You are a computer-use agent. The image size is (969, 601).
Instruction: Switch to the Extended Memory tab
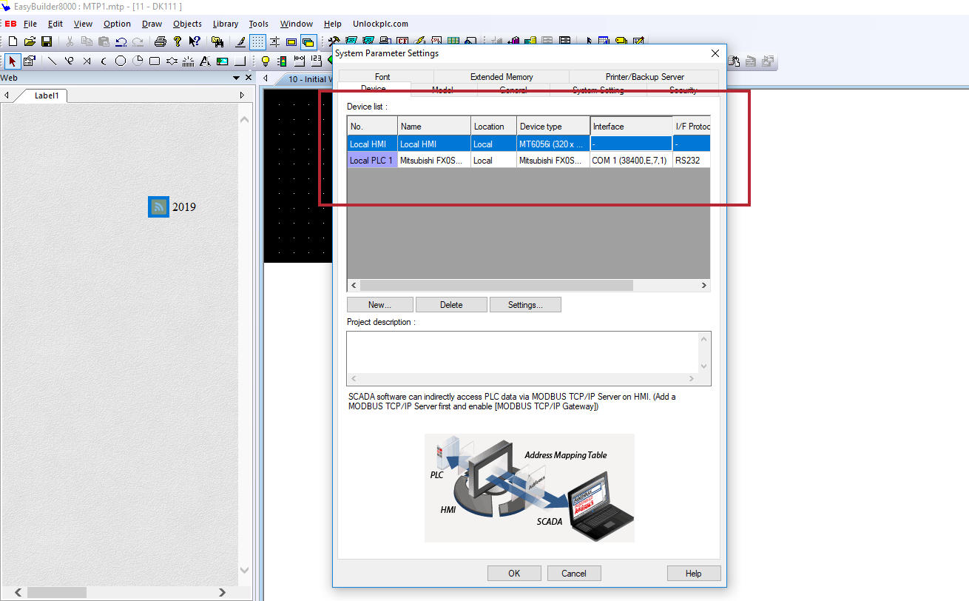click(501, 77)
